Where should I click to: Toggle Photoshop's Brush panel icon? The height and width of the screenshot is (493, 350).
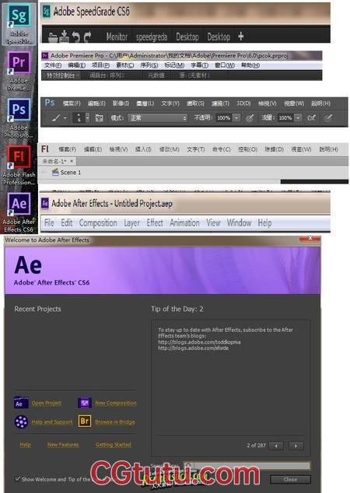[x=99, y=118]
